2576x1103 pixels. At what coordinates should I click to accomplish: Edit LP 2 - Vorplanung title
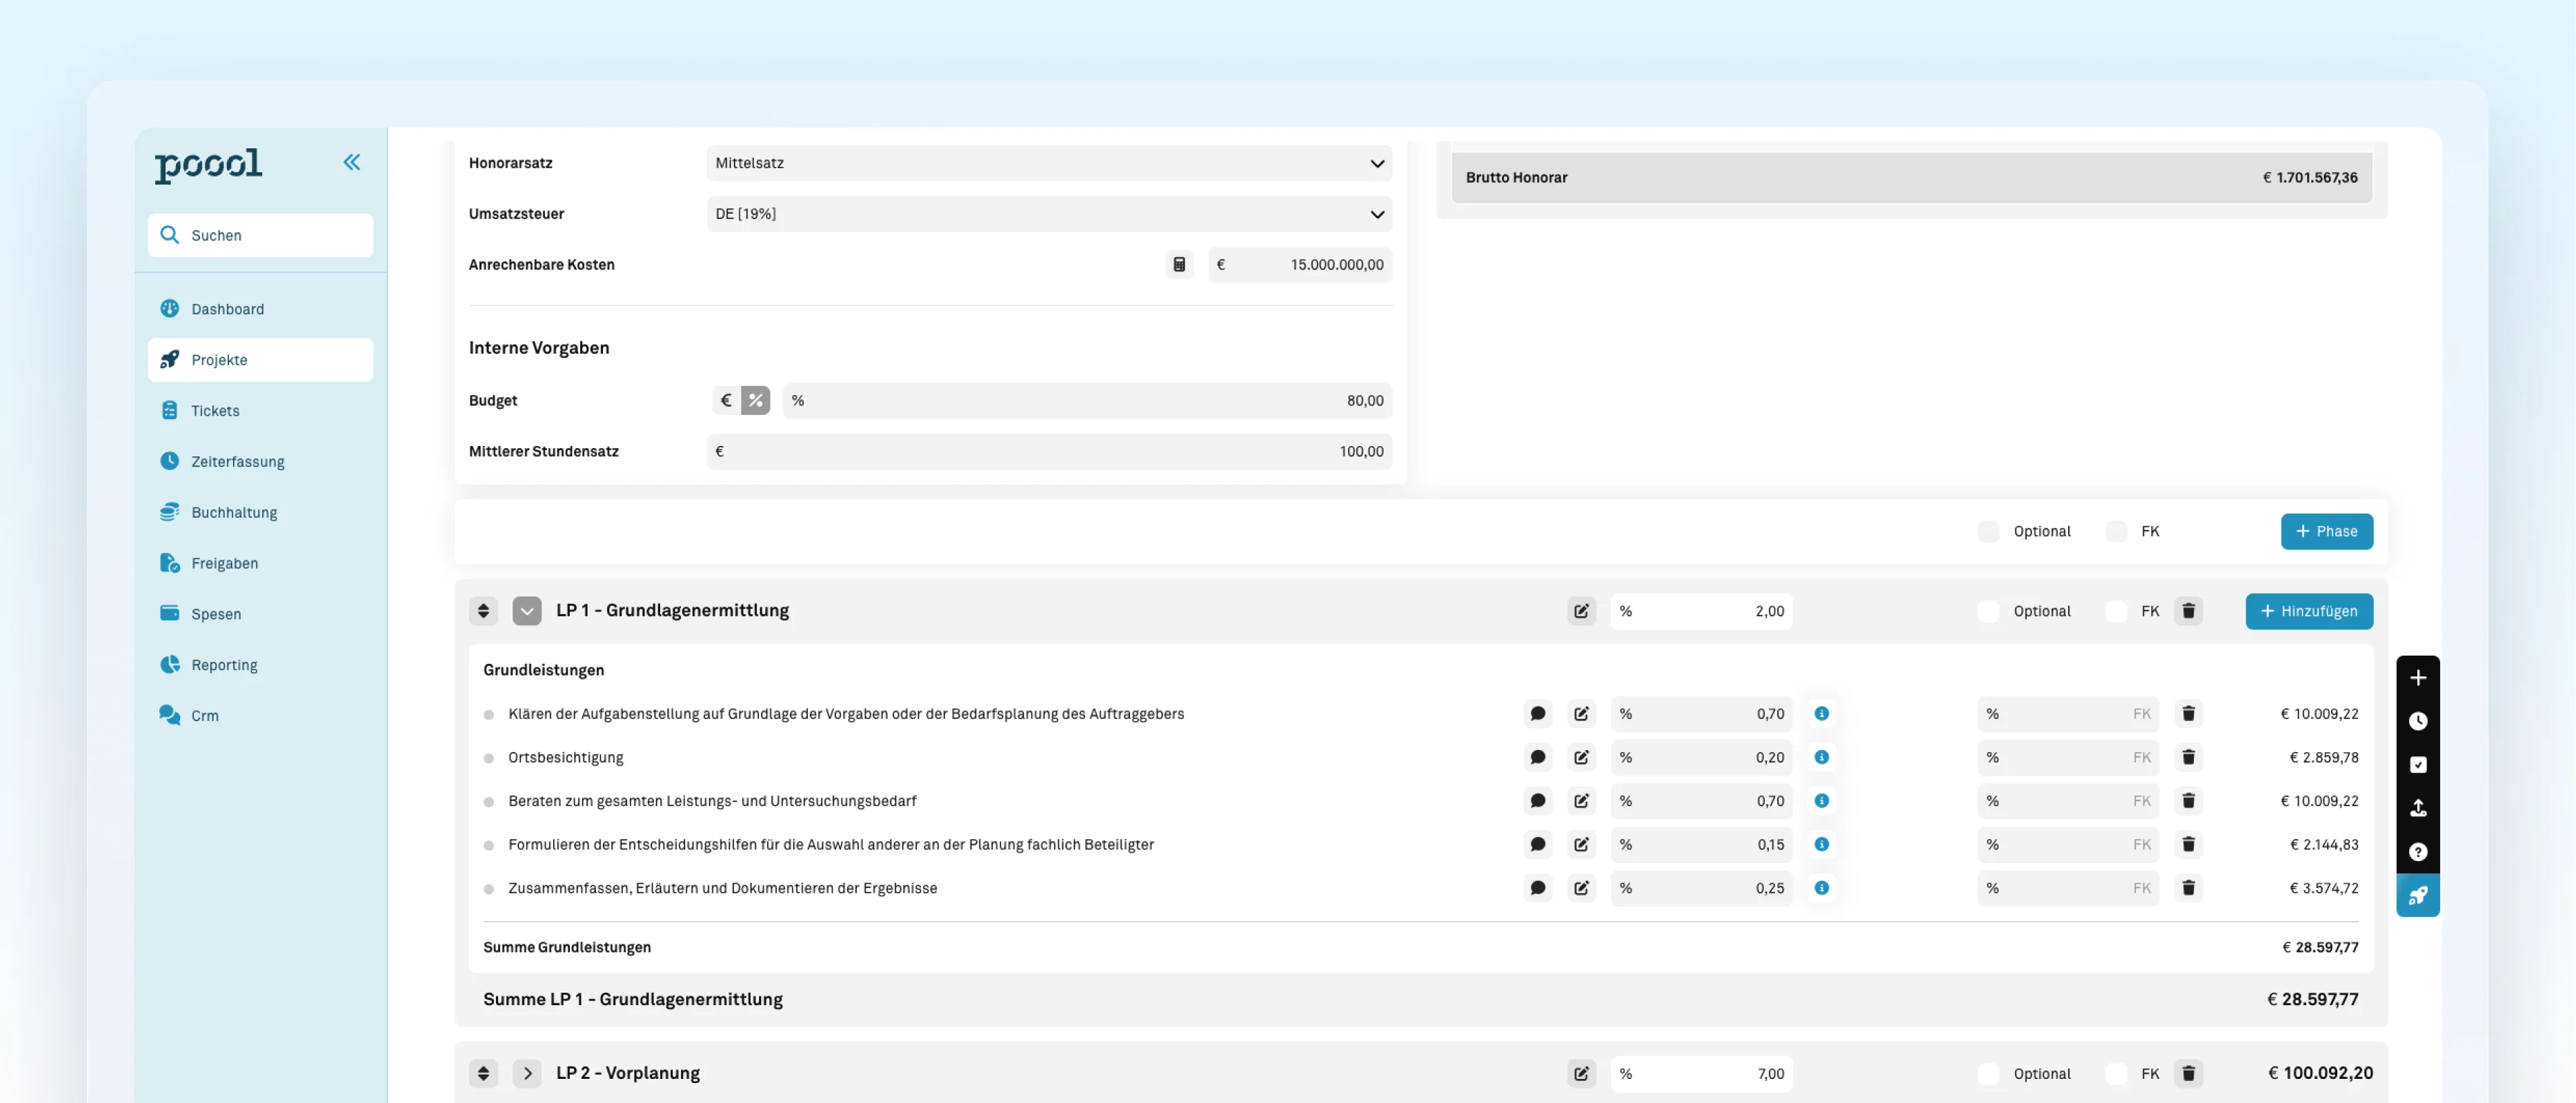pos(1581,1074)
